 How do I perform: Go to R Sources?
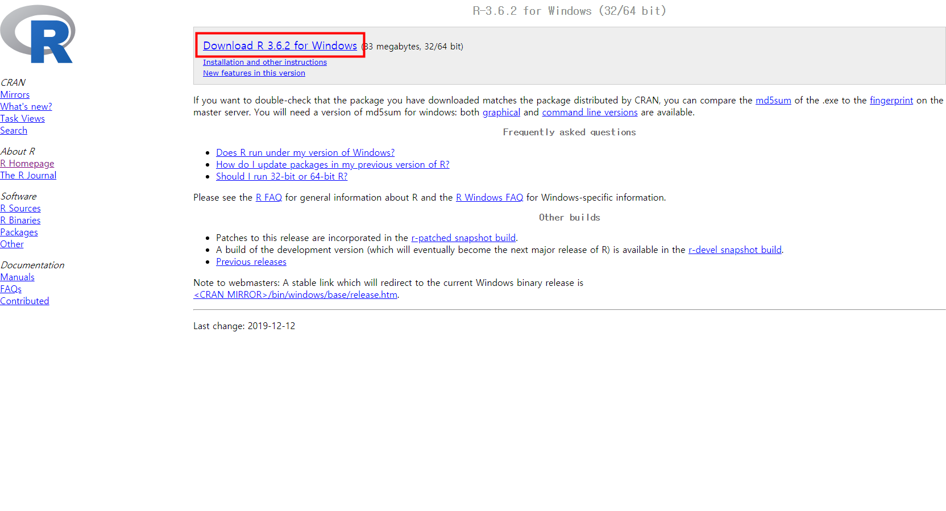[x=20, y=208]
